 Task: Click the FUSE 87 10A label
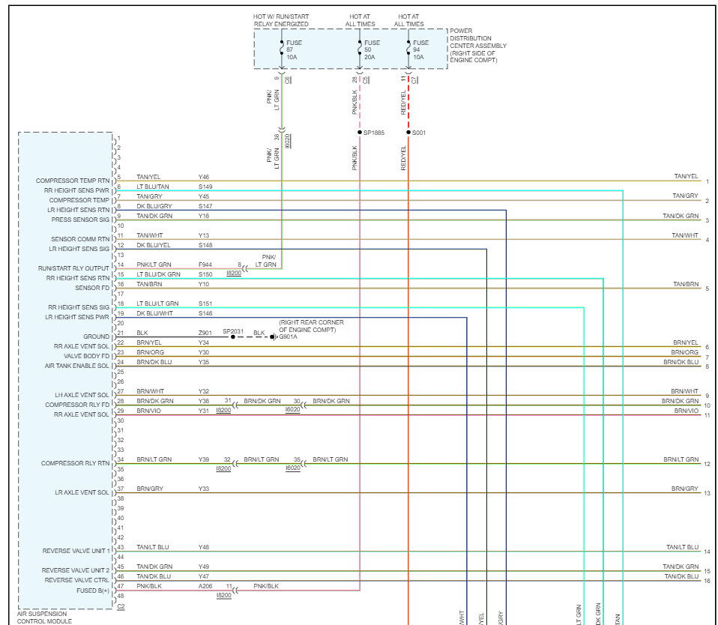coord(294,50)
